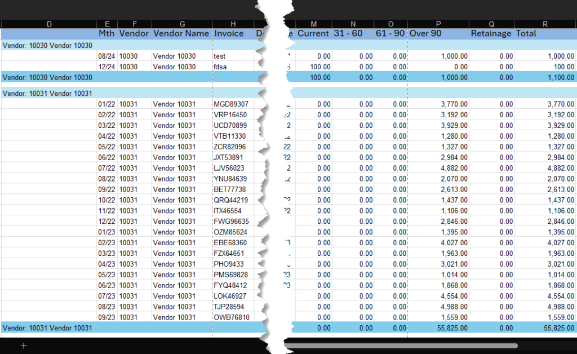This screenshot has width=577, height=354.
Task: Select Retainage value in FZX64651 row
Action: [x=491, y=254]
